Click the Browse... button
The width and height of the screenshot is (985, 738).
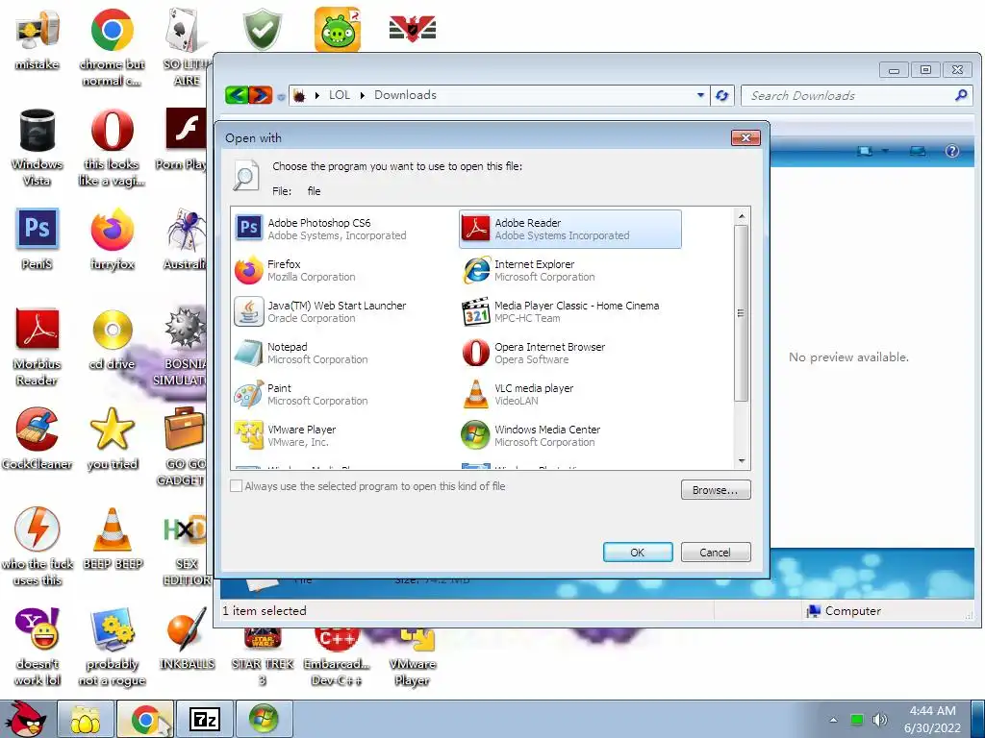[716, 490]
